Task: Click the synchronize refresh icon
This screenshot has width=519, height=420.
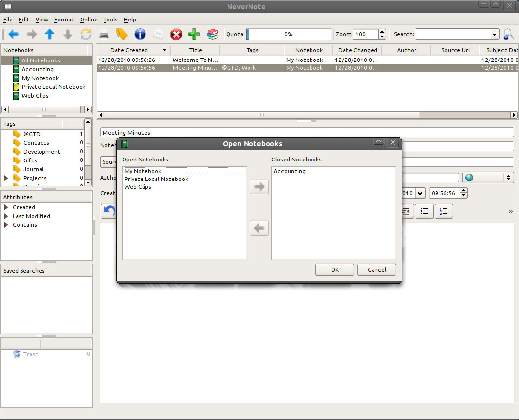Action: point(86,34)
